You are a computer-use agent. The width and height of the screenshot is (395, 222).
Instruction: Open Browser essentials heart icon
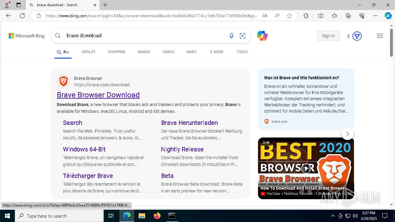pos(362,16)
